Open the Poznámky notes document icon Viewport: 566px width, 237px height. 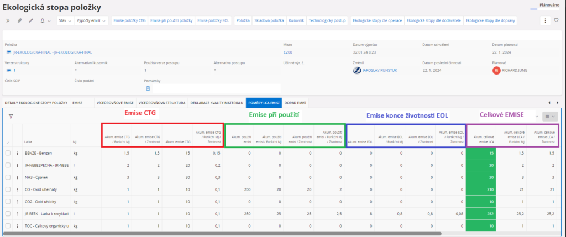click(148, 88)
